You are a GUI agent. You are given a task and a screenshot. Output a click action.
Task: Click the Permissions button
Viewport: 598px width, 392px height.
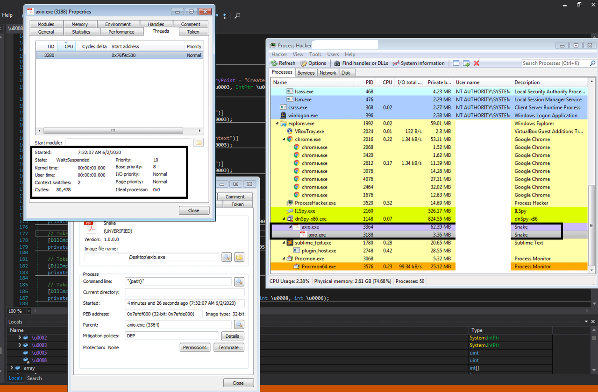click(195, 347)
